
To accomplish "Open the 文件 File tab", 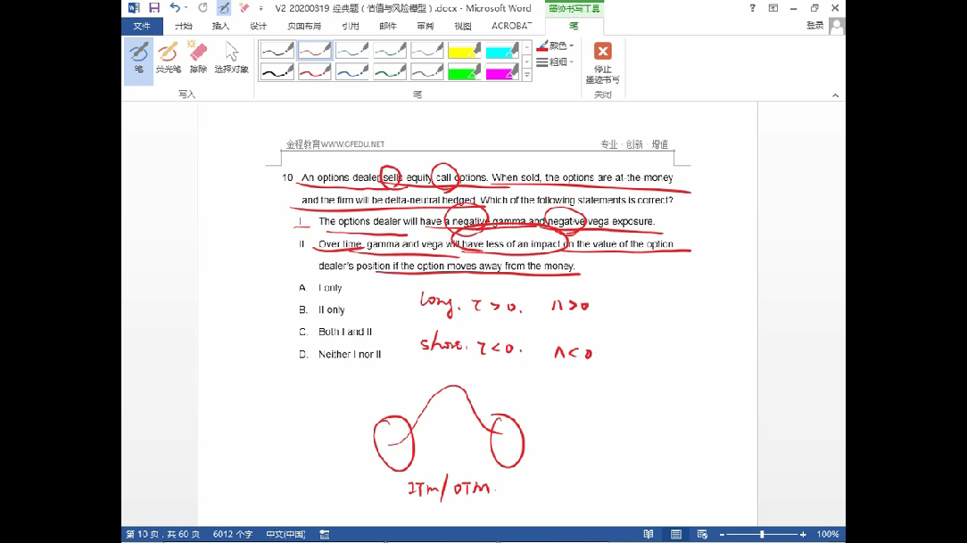I will (142, 26).
